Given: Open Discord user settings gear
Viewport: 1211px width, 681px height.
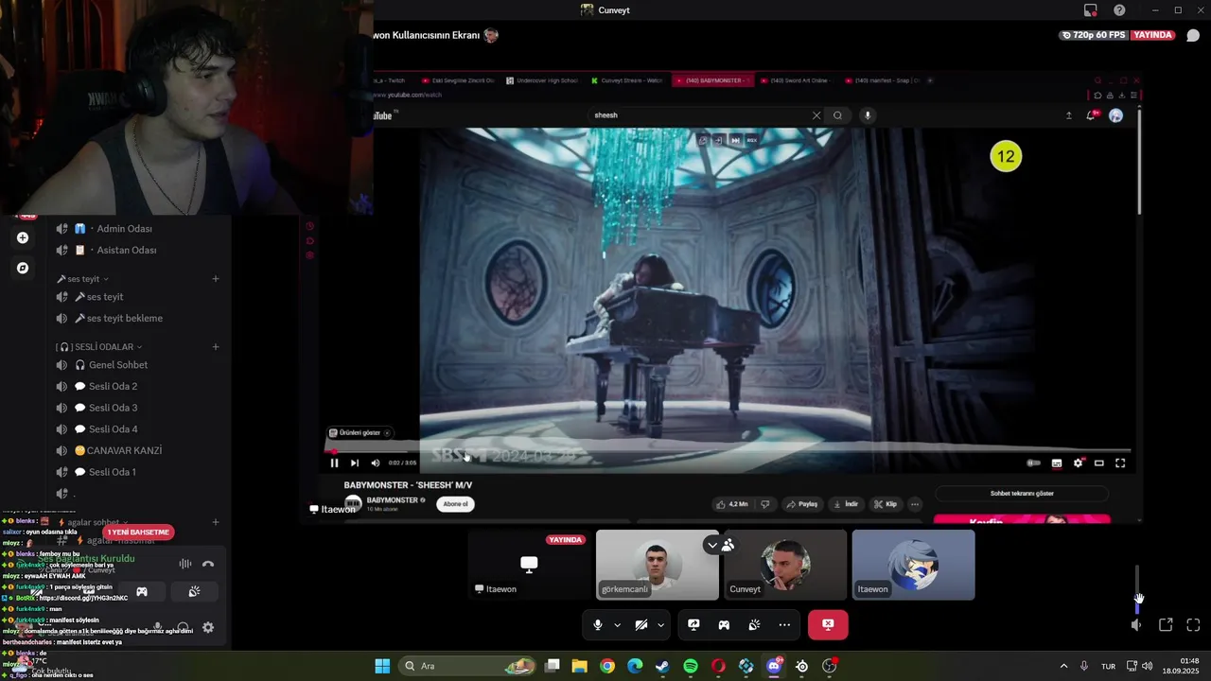Looking at the screenshot, I should 208,627.
